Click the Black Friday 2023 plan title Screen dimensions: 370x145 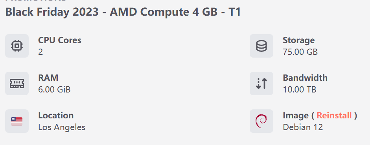click(x=123, y=12)
